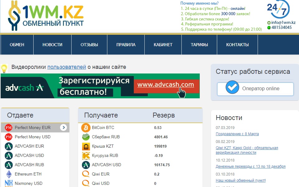299x187 pixels.
Task: Click the green Сбербанк RUB icon
Action: click(86, 137)
